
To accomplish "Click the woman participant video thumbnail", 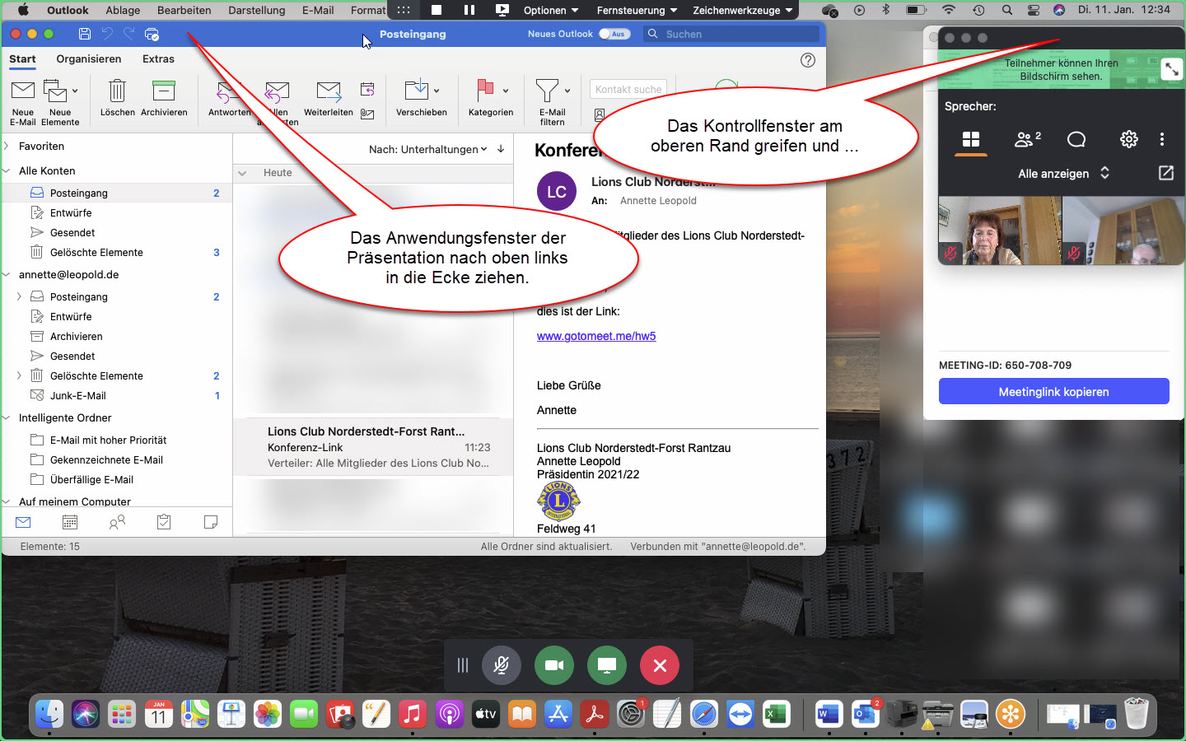I will [x=1000, y=231].
